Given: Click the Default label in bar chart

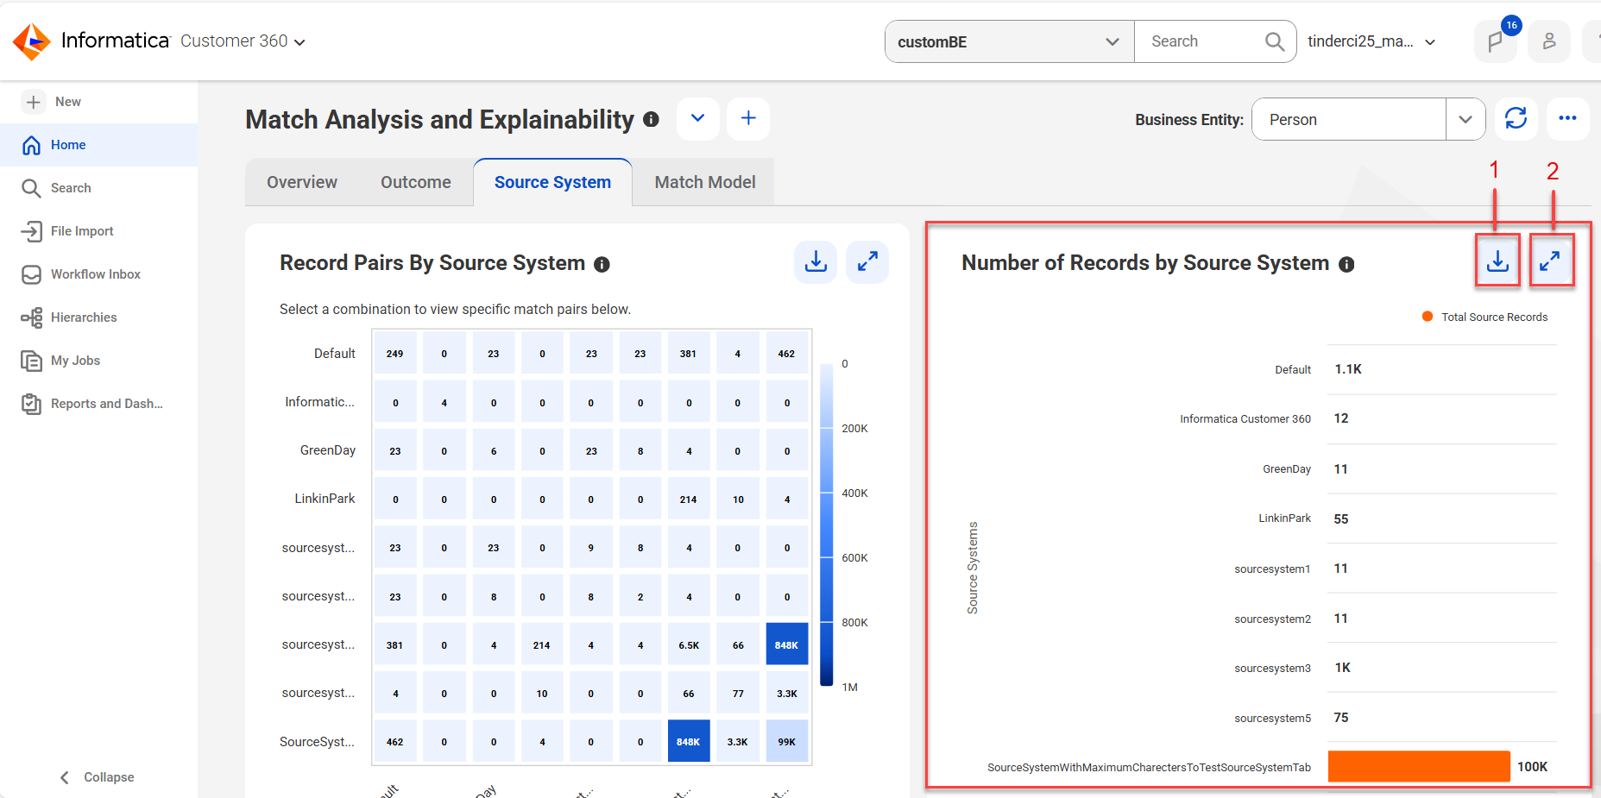Looking at the screenshot, I should (1293, 369).
